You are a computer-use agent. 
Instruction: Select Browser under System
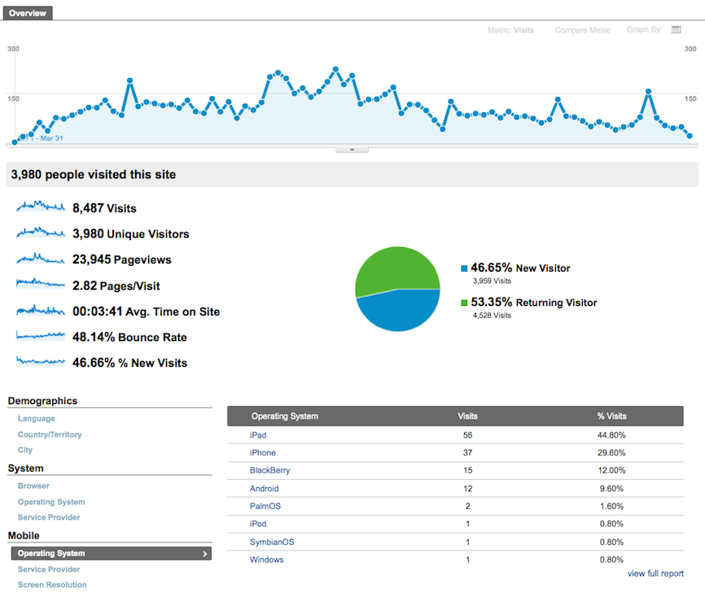[x=33, y=486]
